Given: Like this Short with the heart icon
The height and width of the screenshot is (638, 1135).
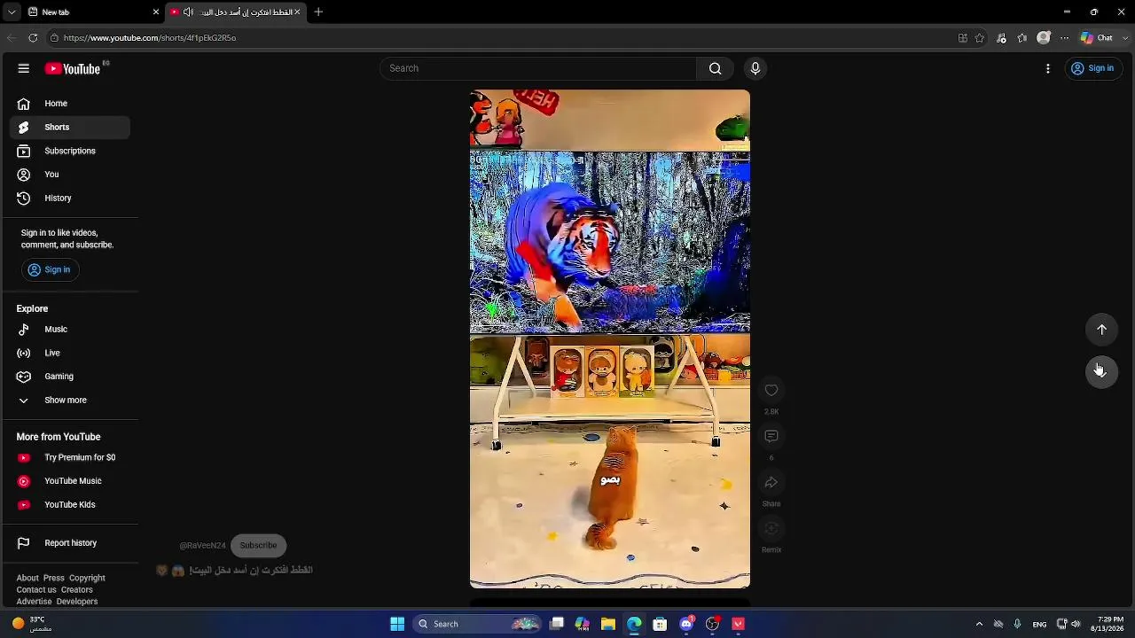Looking at the screenshot, I should point(771,390).
